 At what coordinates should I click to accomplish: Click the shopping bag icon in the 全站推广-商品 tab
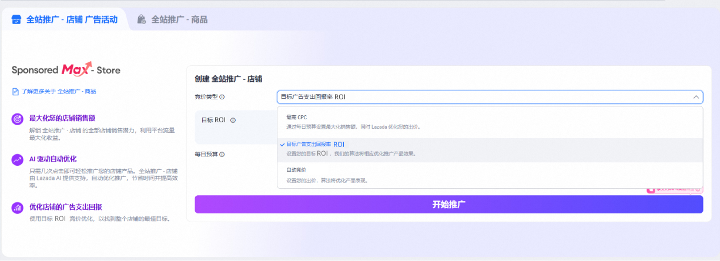pos(142,19)
